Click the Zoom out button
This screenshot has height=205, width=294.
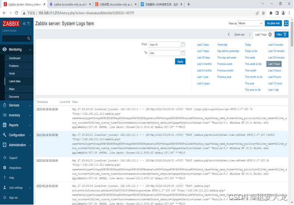(239, 35)
